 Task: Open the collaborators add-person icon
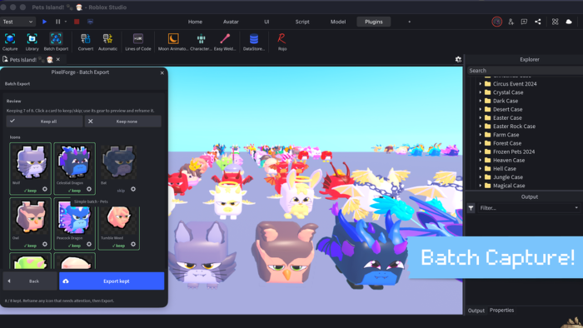pos(511,22)
